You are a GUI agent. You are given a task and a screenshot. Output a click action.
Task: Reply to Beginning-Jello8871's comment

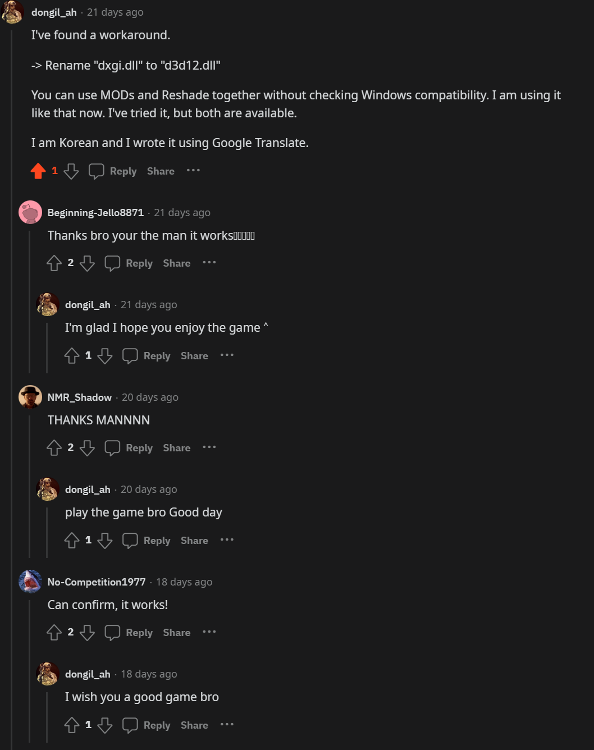[129, 263]
